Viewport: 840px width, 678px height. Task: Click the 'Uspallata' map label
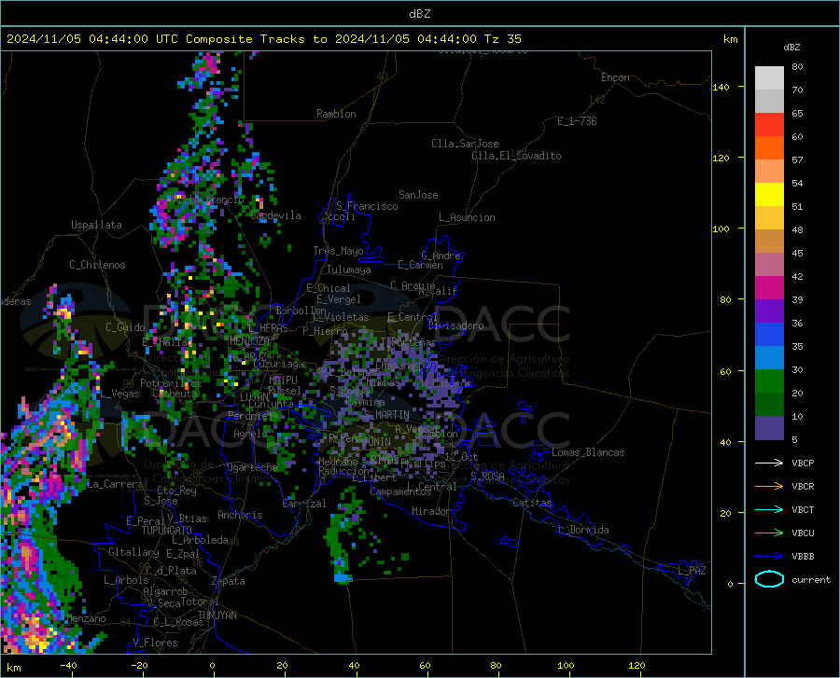(96, 225)
